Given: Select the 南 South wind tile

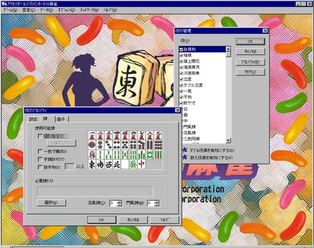Looking at the screenshot, I should click(100, 164).
